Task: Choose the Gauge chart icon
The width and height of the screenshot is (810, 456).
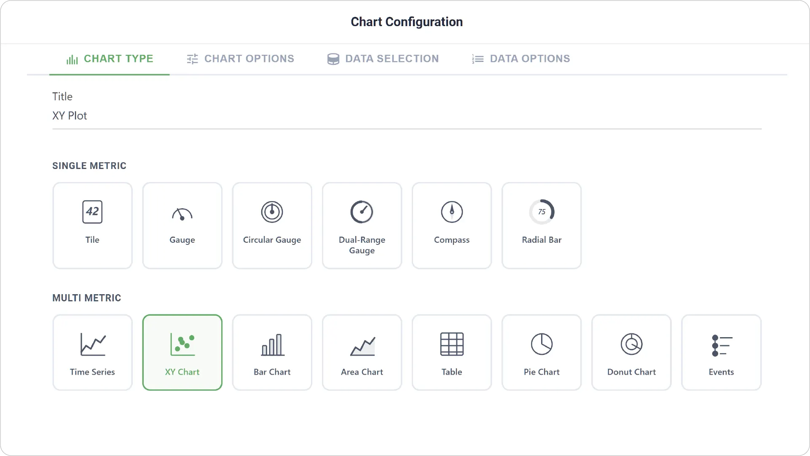Action: tap(182, 225)
